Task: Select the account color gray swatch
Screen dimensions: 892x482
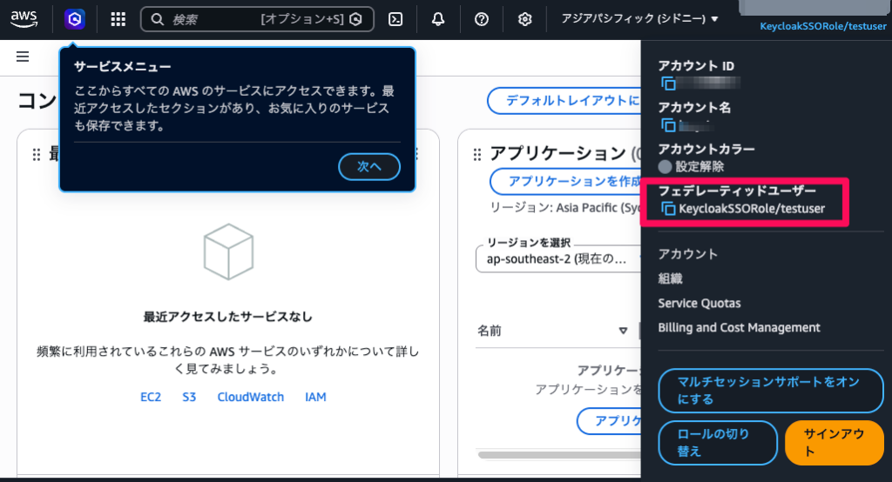Action: (x=666, y=166)
